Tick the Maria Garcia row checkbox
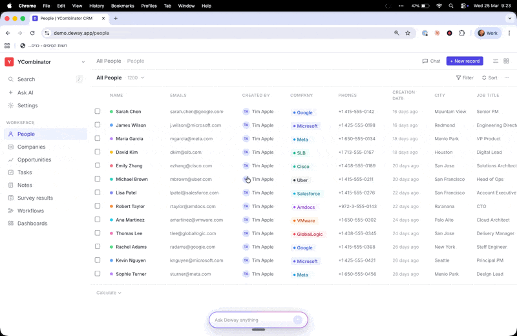The image size is (517, 336). [98, 138]
